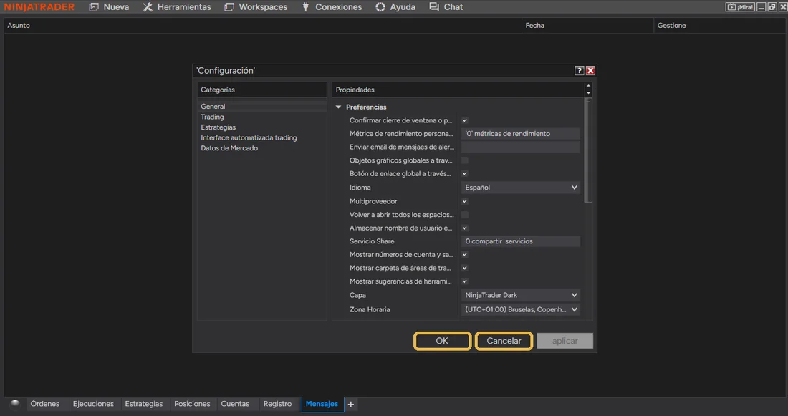Switch to the Órdenes tab

coord(44,404)
